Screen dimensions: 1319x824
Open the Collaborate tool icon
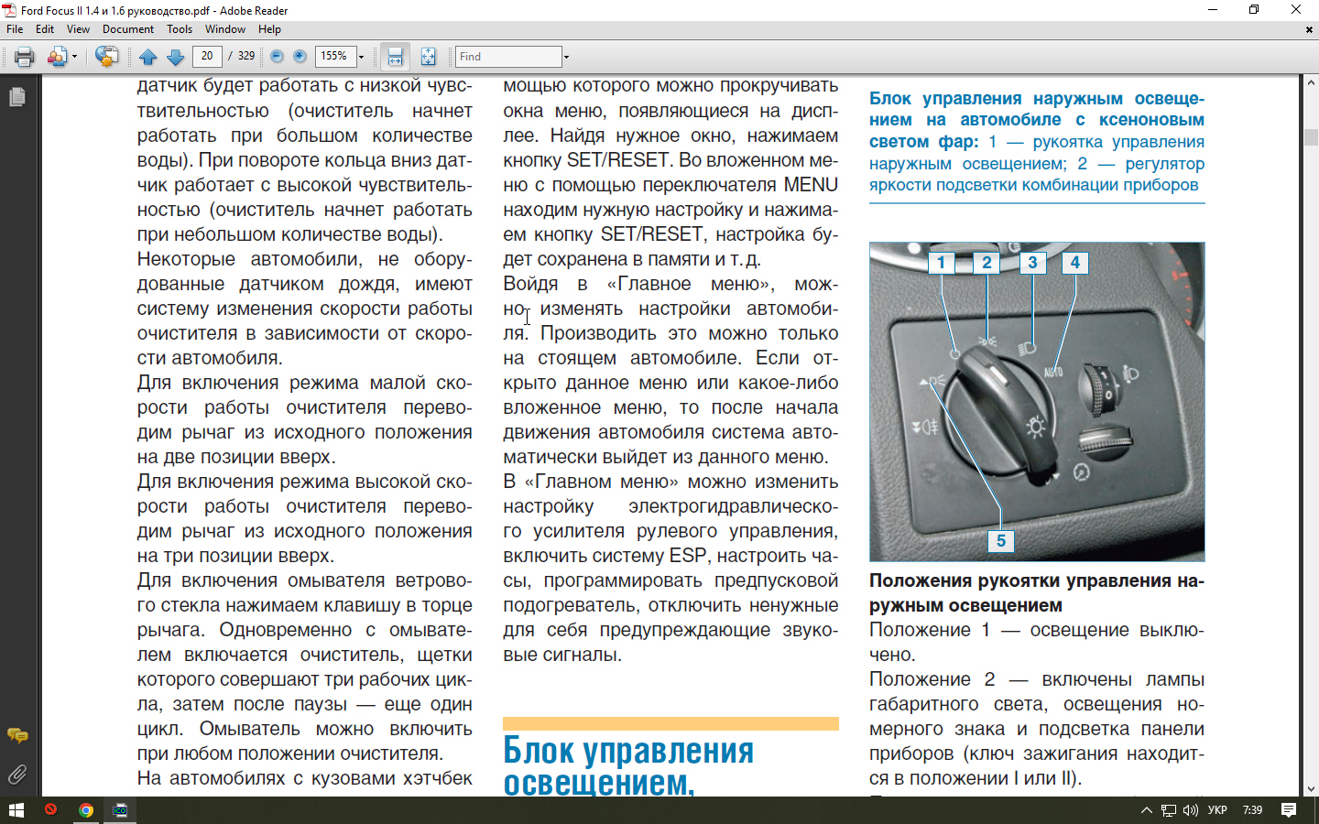[x=57, y=57]
